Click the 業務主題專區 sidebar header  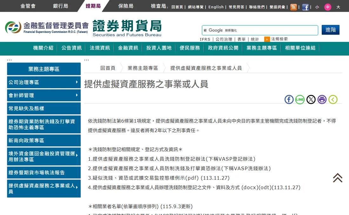click(x=44, y=69)
